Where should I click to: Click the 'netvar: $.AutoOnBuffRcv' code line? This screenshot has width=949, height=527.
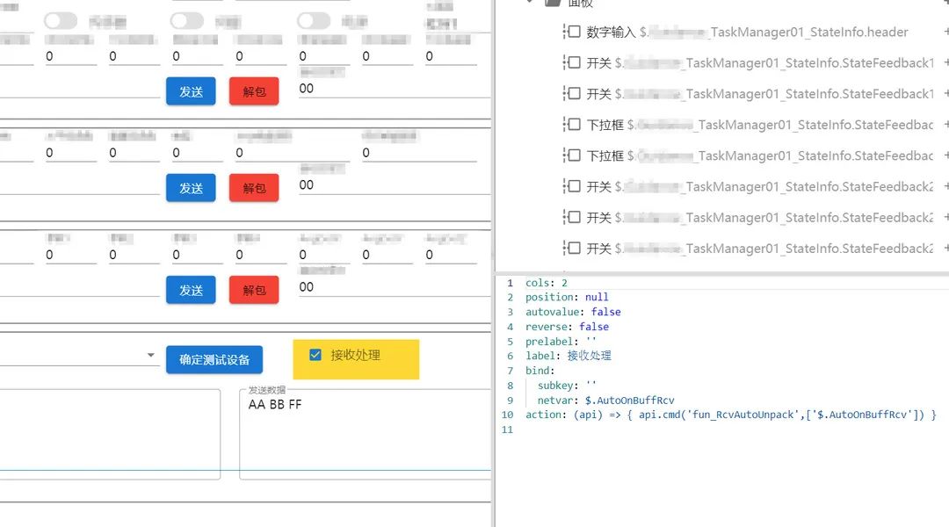[605, 400]
